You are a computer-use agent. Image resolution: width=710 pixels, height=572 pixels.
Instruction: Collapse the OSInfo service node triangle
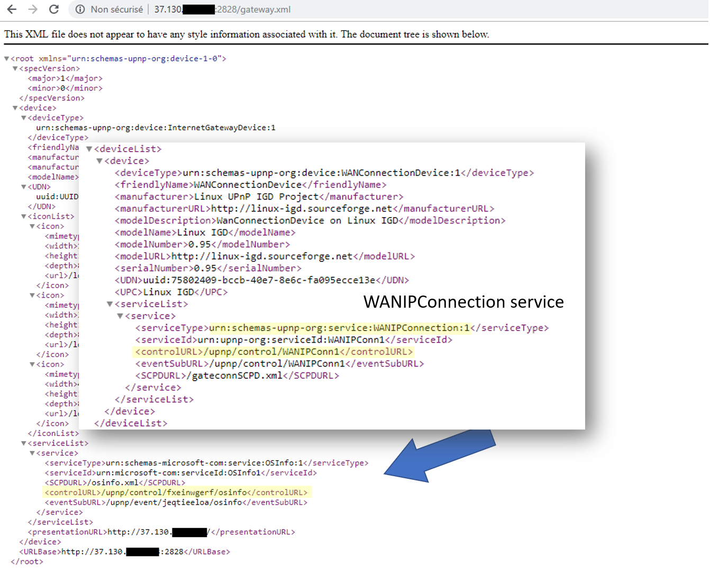pyautogui.click(x=32, y=453)
